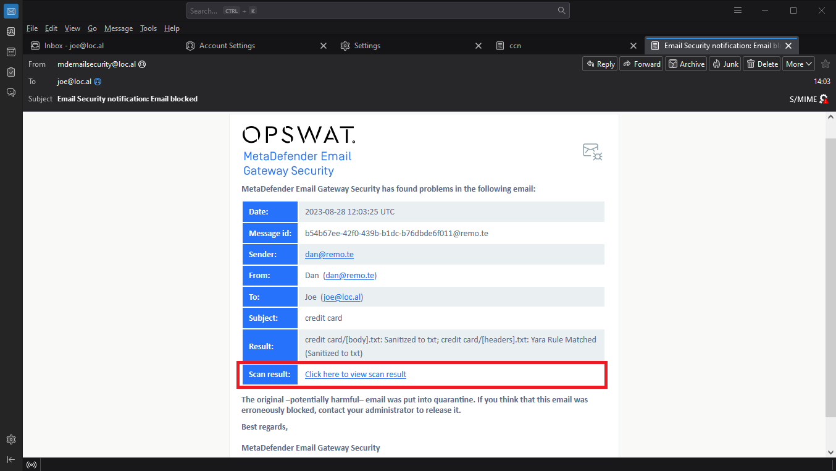Click the contact icon beside recipient joe@loc.al
The image size is (836, 471).
click(98, 82)
